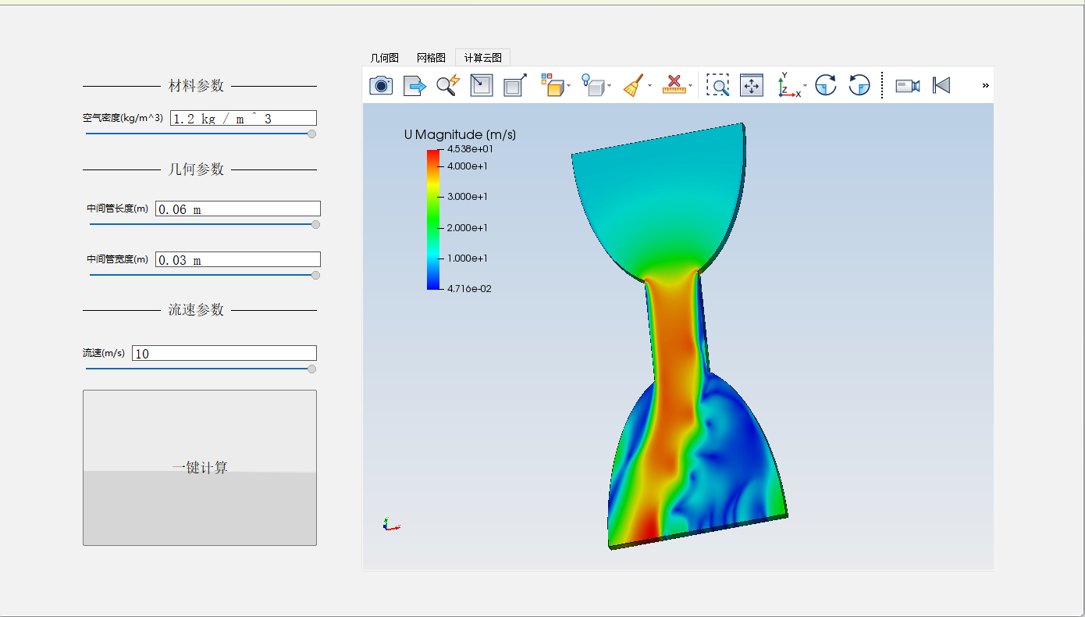Screen dimensions: 1085x617
Task: Click the expand-from-box arrow icon
Action: 515,85
